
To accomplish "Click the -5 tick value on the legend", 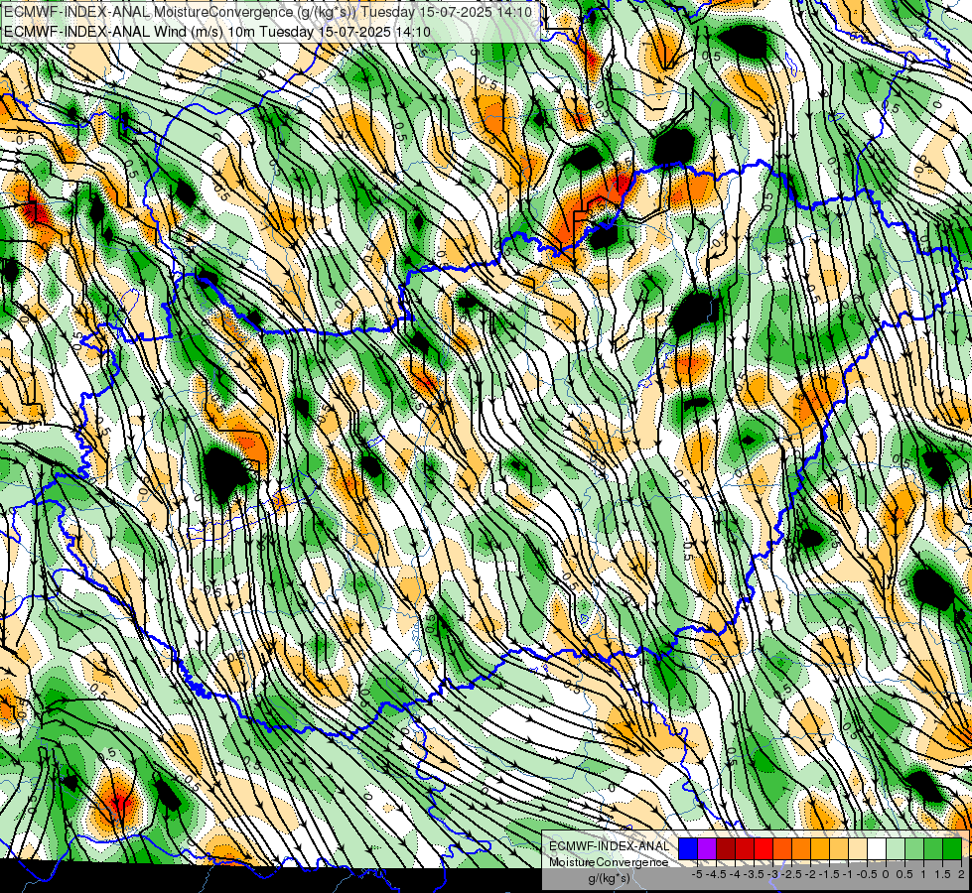I will 697,874.
